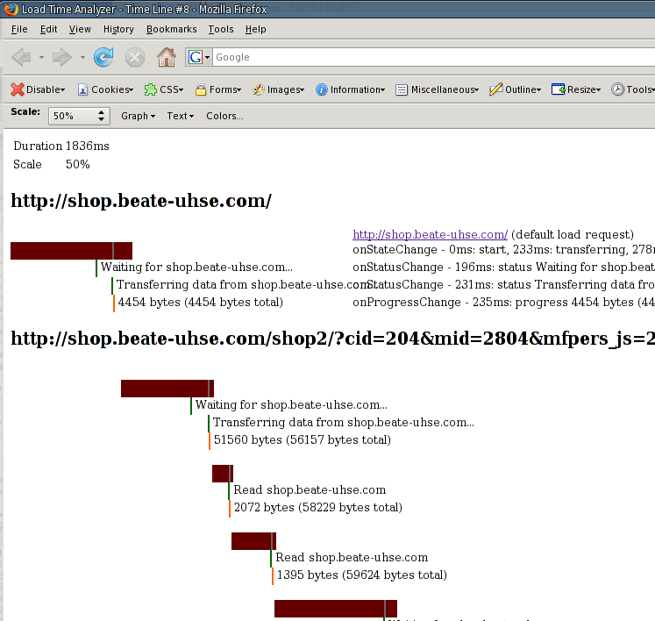
Task: Open the File menu
Action: pyautogui.click(x=19, y=29)
